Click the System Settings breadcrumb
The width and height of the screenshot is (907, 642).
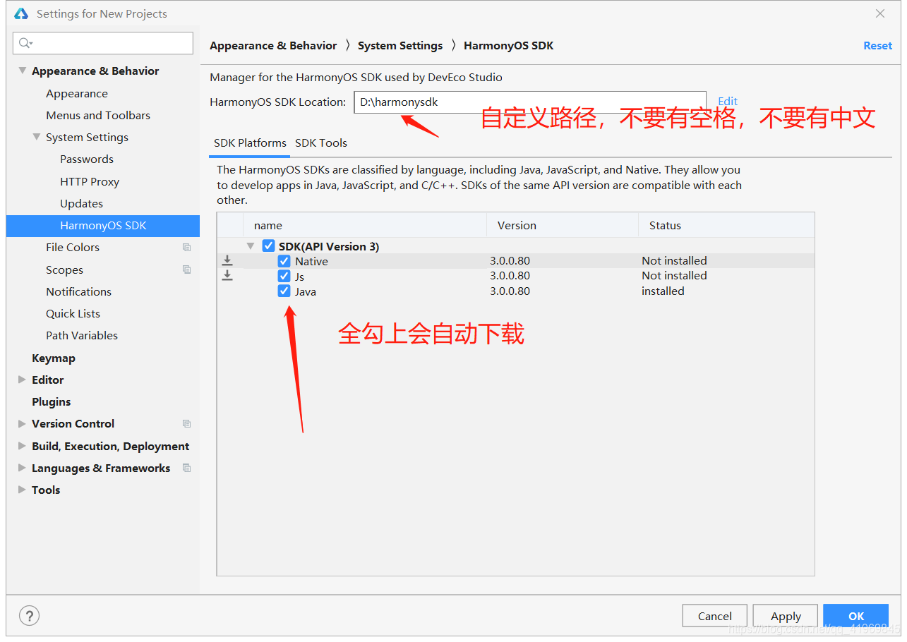tap(400, 45)
